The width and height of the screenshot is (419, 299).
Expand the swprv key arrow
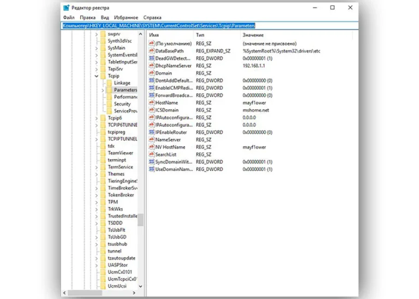click(x=97, y=34)
